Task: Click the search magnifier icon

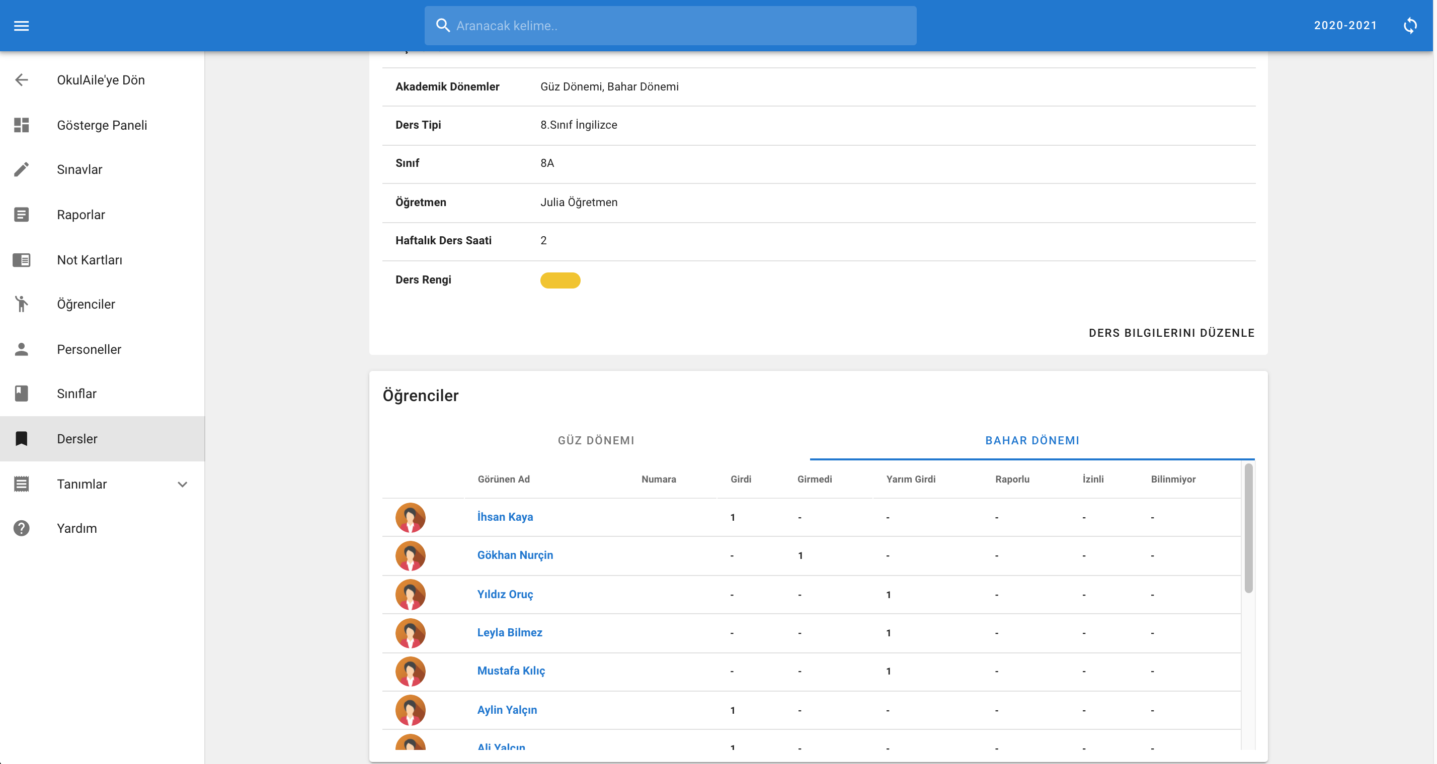Action: pyautogui.click(x=443, y=26)
